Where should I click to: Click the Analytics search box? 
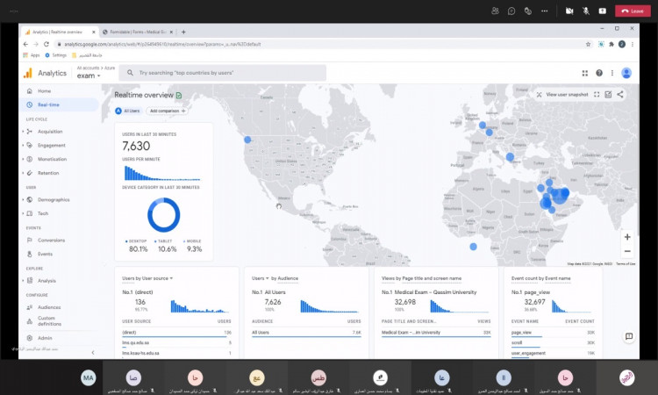pyautogui.click(x=223, y=73)
